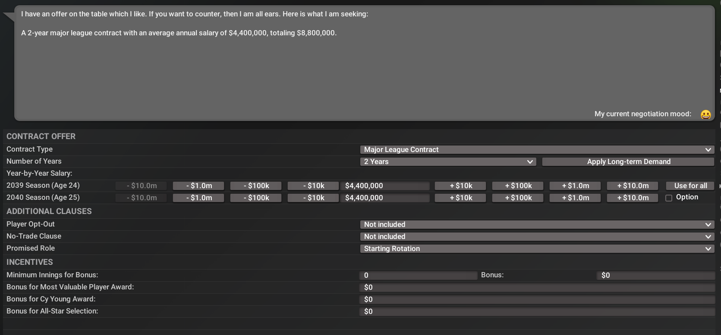
Task: Click the Most Valuable Player bonus field
Action: pos(537,287)
